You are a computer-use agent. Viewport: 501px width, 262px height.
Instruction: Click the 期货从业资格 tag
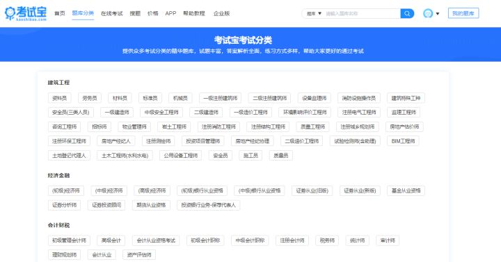click(x=151, y=205)
